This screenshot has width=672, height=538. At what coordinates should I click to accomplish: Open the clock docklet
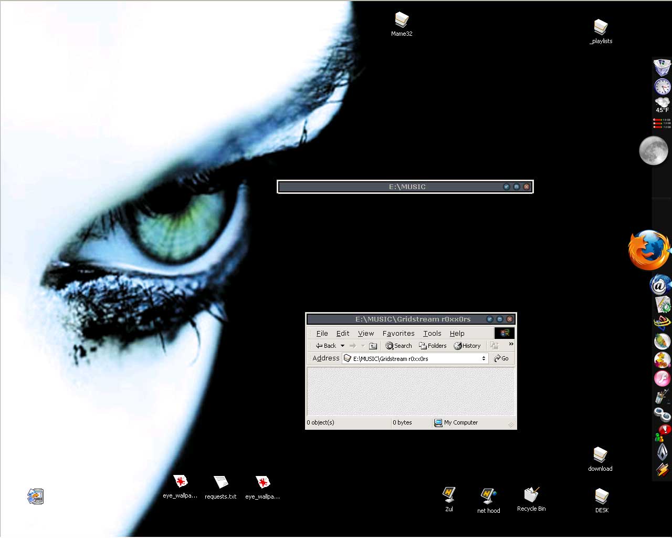click(x=662, y=86)
